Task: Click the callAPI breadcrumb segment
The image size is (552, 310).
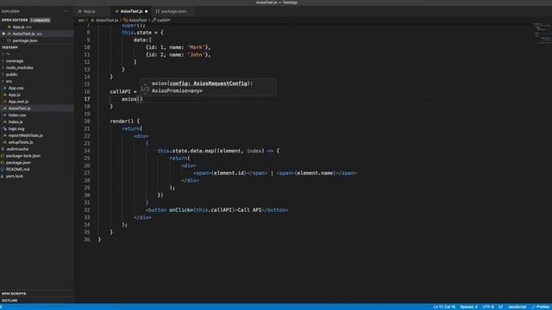Action: pos(163,21)
